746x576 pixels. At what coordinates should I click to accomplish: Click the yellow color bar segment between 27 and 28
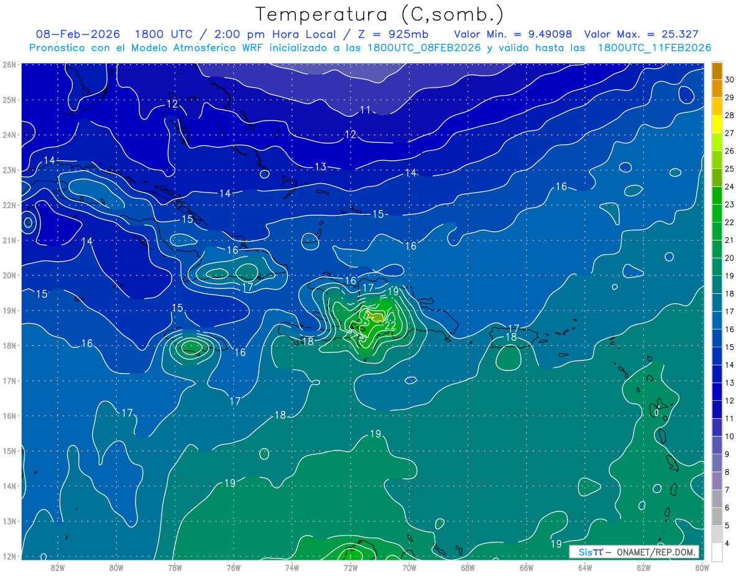coord(717,124)
